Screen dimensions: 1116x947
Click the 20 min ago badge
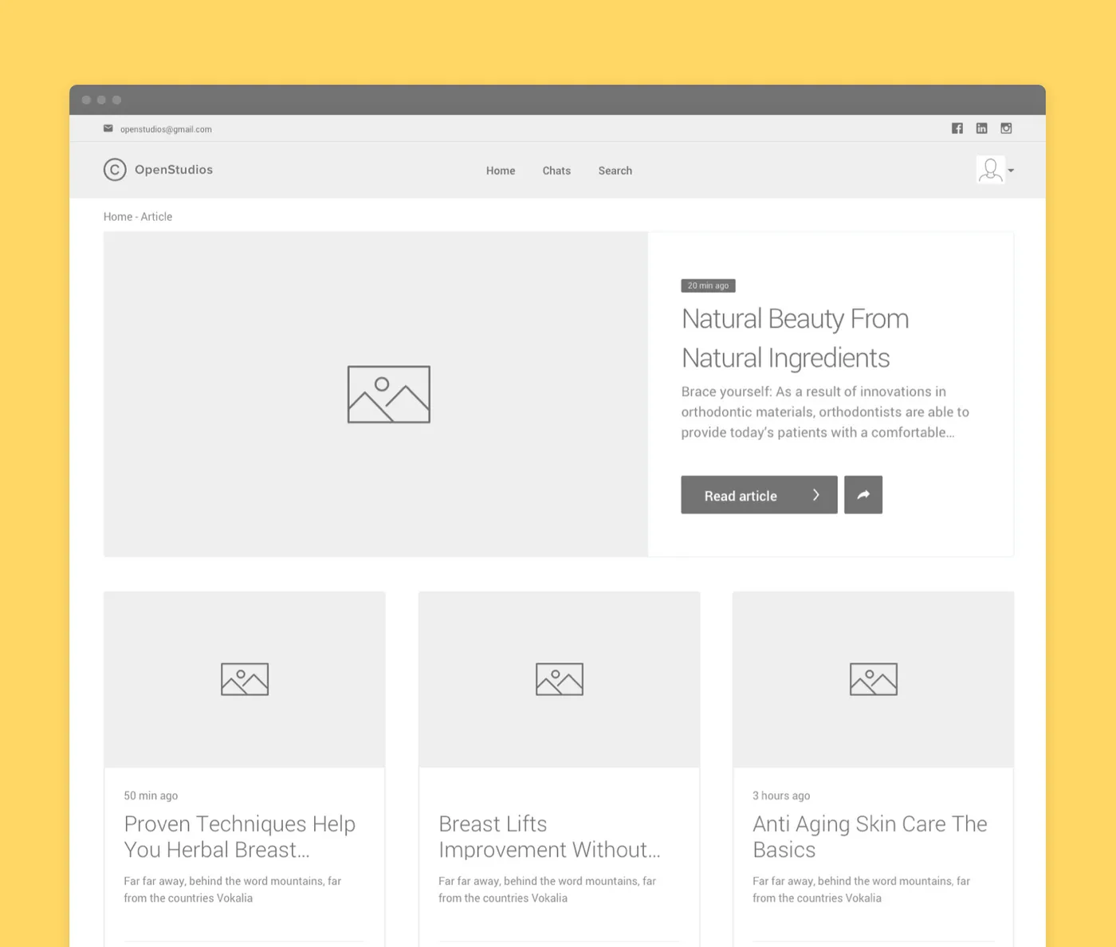[708, 285]
